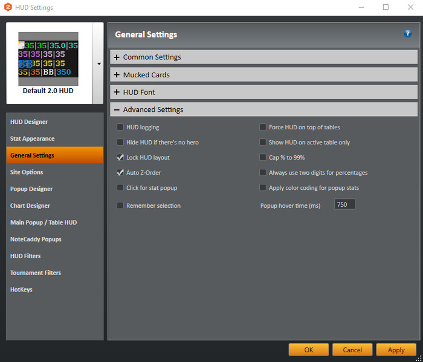Minimize the HUD Settings window
423x362 pixels.
(361, 7)
